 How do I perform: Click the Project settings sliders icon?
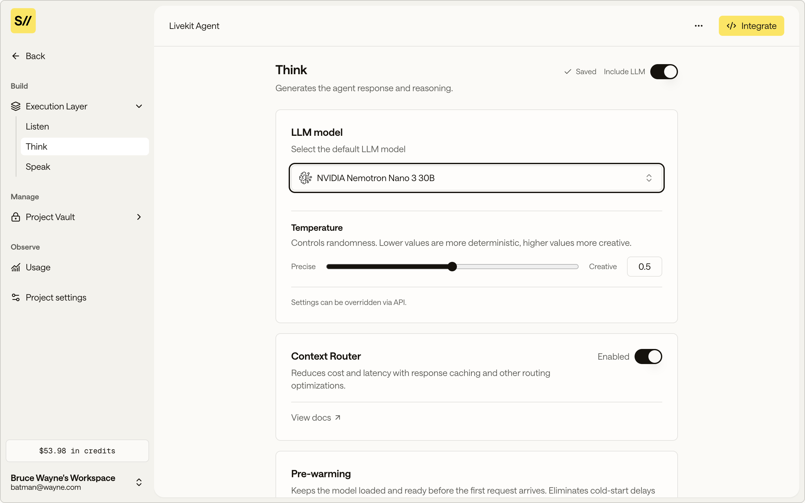[16, 297]
